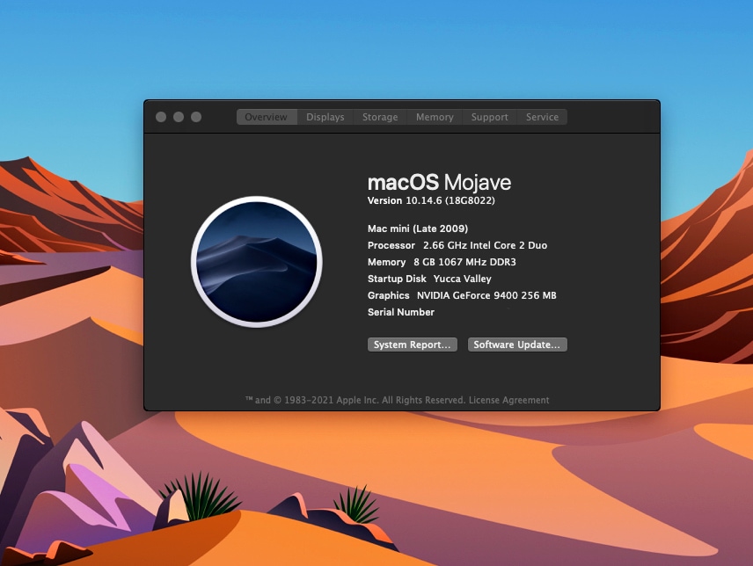Click the NVIDIA GeForce 9400 256 MB value
The height and width of the screenshot is (566, 753).
click(x=486, y=295)
